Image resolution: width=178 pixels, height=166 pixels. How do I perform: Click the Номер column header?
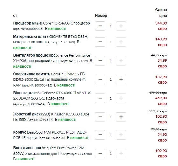coord(101,16)
